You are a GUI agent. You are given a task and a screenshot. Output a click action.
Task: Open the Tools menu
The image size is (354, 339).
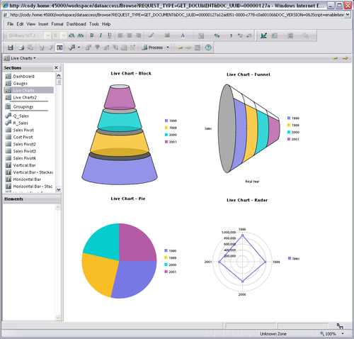(x=94, y=24)
